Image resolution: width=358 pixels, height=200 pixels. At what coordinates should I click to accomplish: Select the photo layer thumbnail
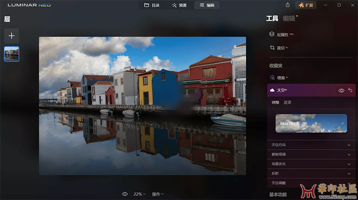coord(12,54)
